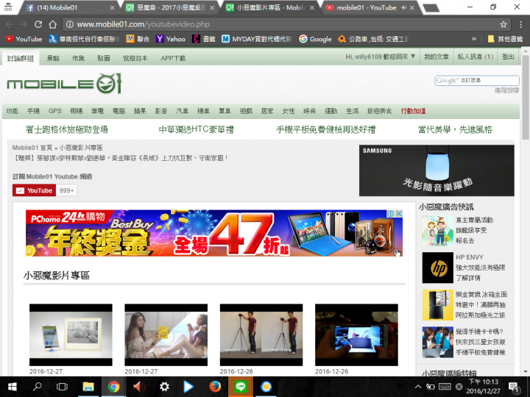The width and height of the screenshot is (530, 397).
Task: Open Settings gear on the taskbar
Action: pos(164,387)
